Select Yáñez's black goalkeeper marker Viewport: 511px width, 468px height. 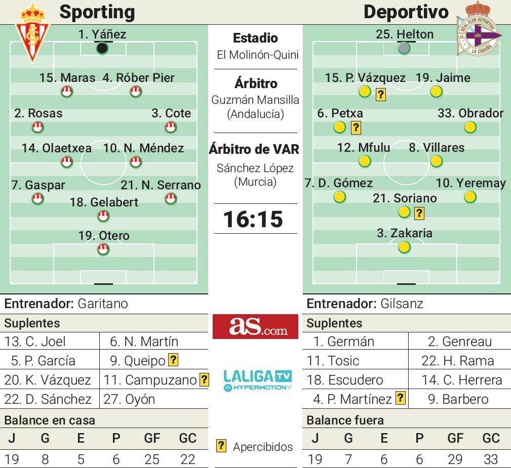(x=102, y=48)
